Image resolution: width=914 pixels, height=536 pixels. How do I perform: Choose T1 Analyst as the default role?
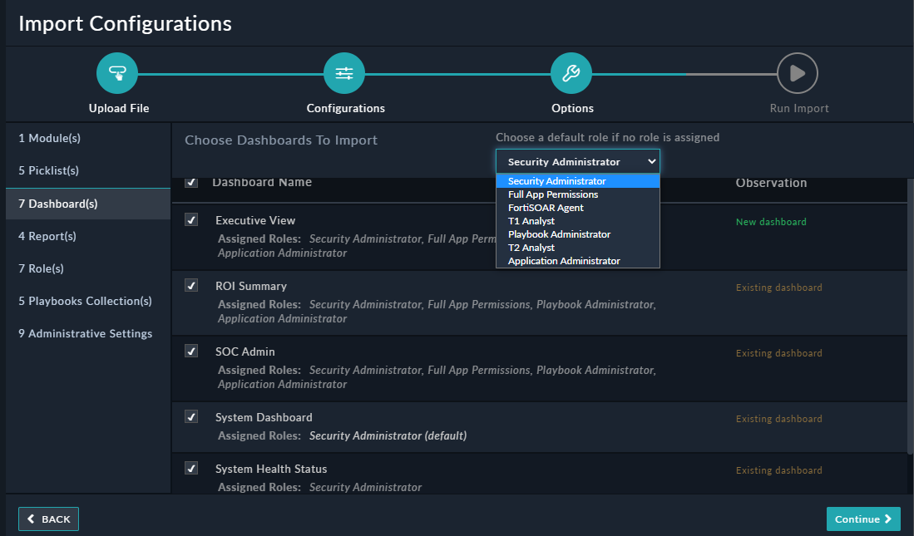pyautogui.click(x=531, y=220)
